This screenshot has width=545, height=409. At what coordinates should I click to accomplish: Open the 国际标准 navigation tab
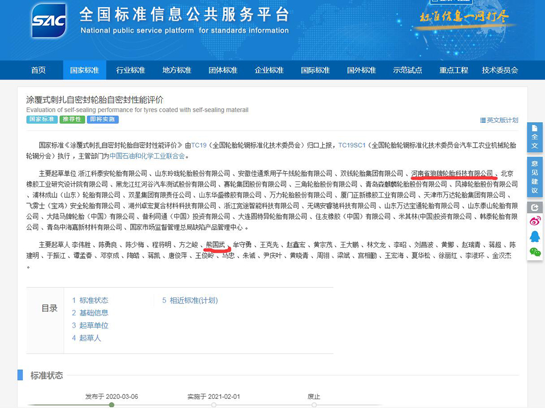pos(315,70)
